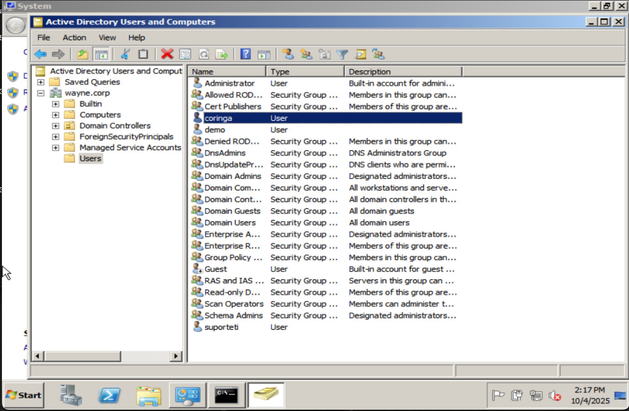The height and width of the screenshot is (411, 629).
Task: Open filter options with funnel icon
Action: [x=342, y=54]
